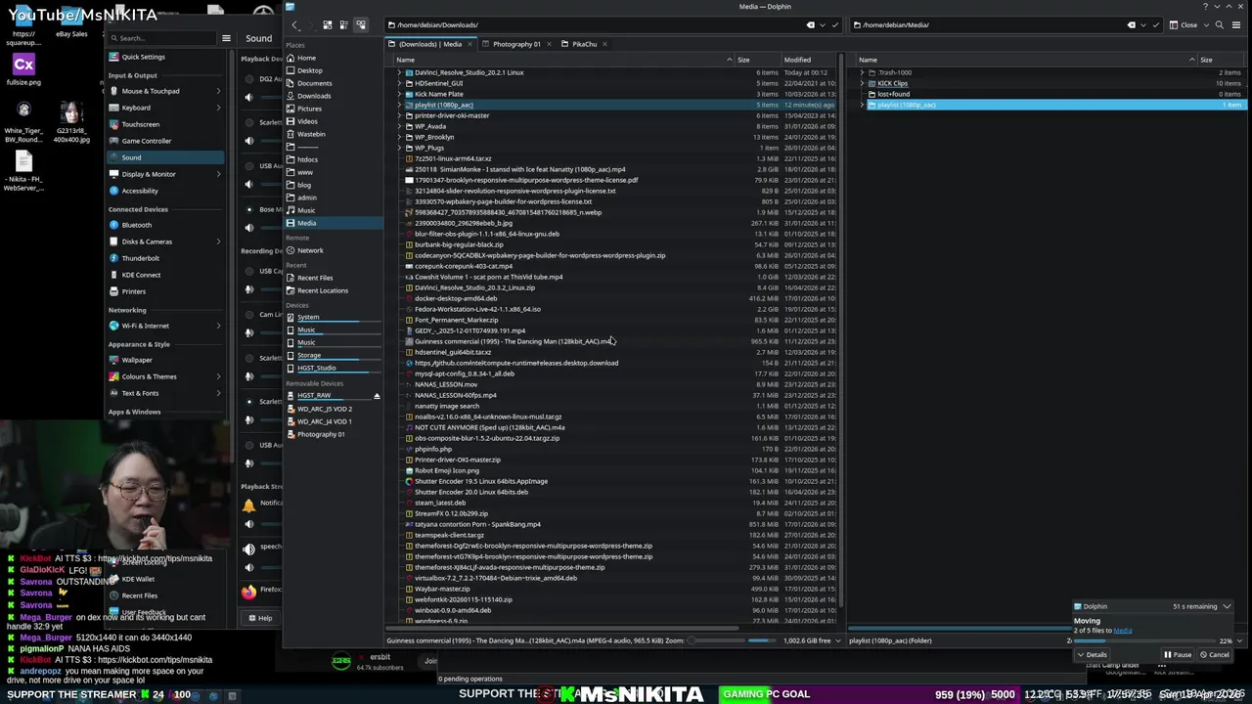Confirm the /home/debian/Media/ path checkmark
The width and height of the screenshot is (1252, 704).
(1156, 24)
